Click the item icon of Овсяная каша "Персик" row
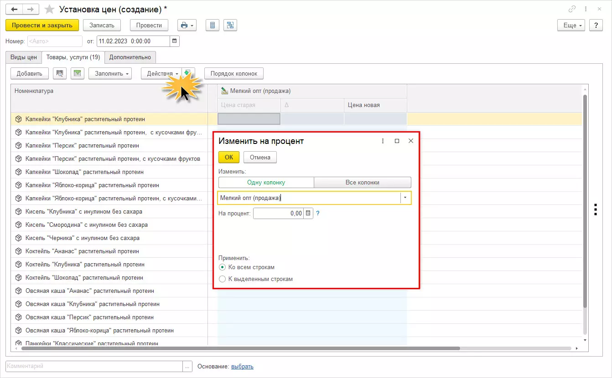This screenshot has height=378, width=612. coord(18,317)
